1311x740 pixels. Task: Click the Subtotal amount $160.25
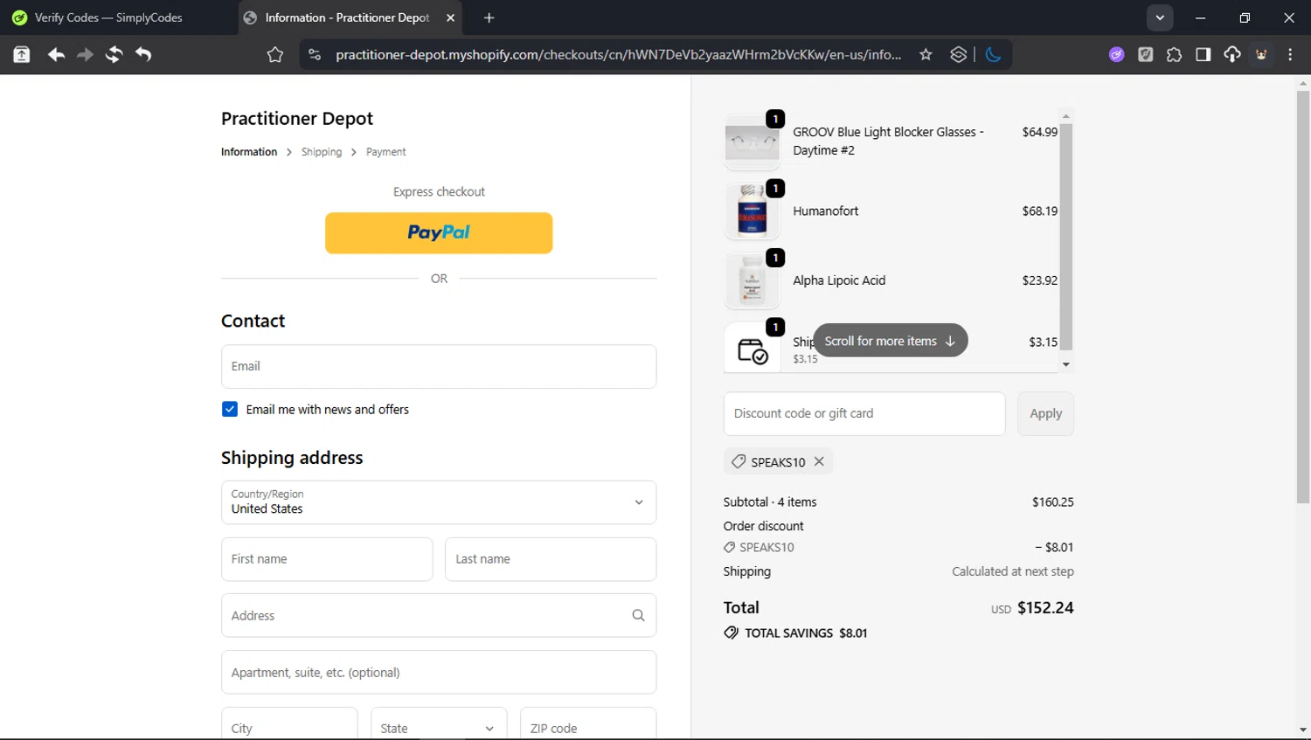(1052, 502)
